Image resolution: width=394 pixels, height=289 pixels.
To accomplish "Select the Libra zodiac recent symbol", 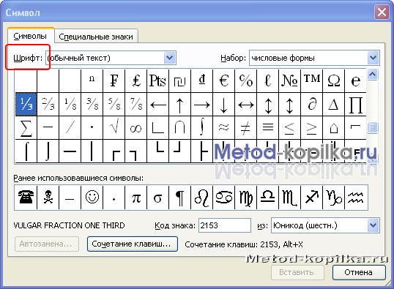I will (x=267, y=198).
